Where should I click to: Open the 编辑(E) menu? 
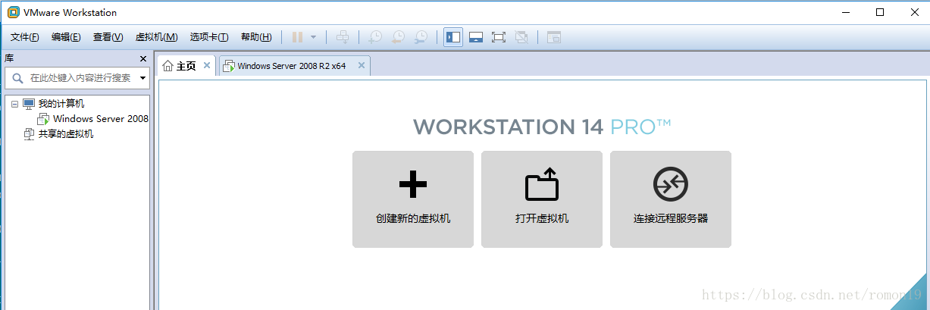(66, 37)
